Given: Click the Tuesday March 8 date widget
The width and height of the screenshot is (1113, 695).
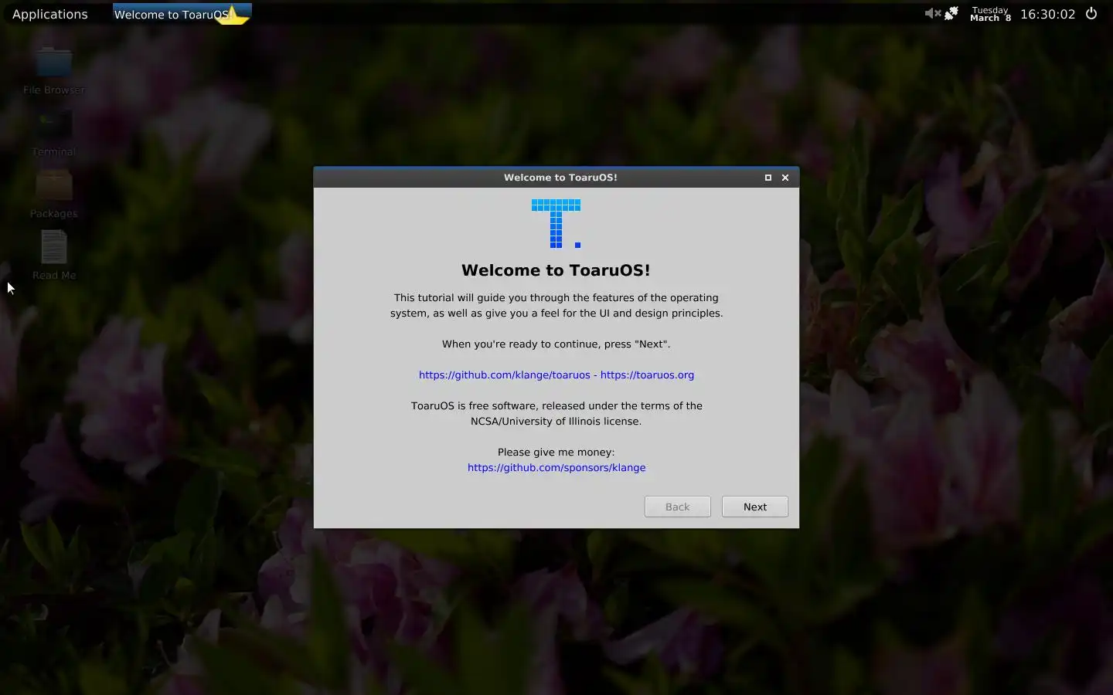Looking at the screenshot, I should (990, 14).
